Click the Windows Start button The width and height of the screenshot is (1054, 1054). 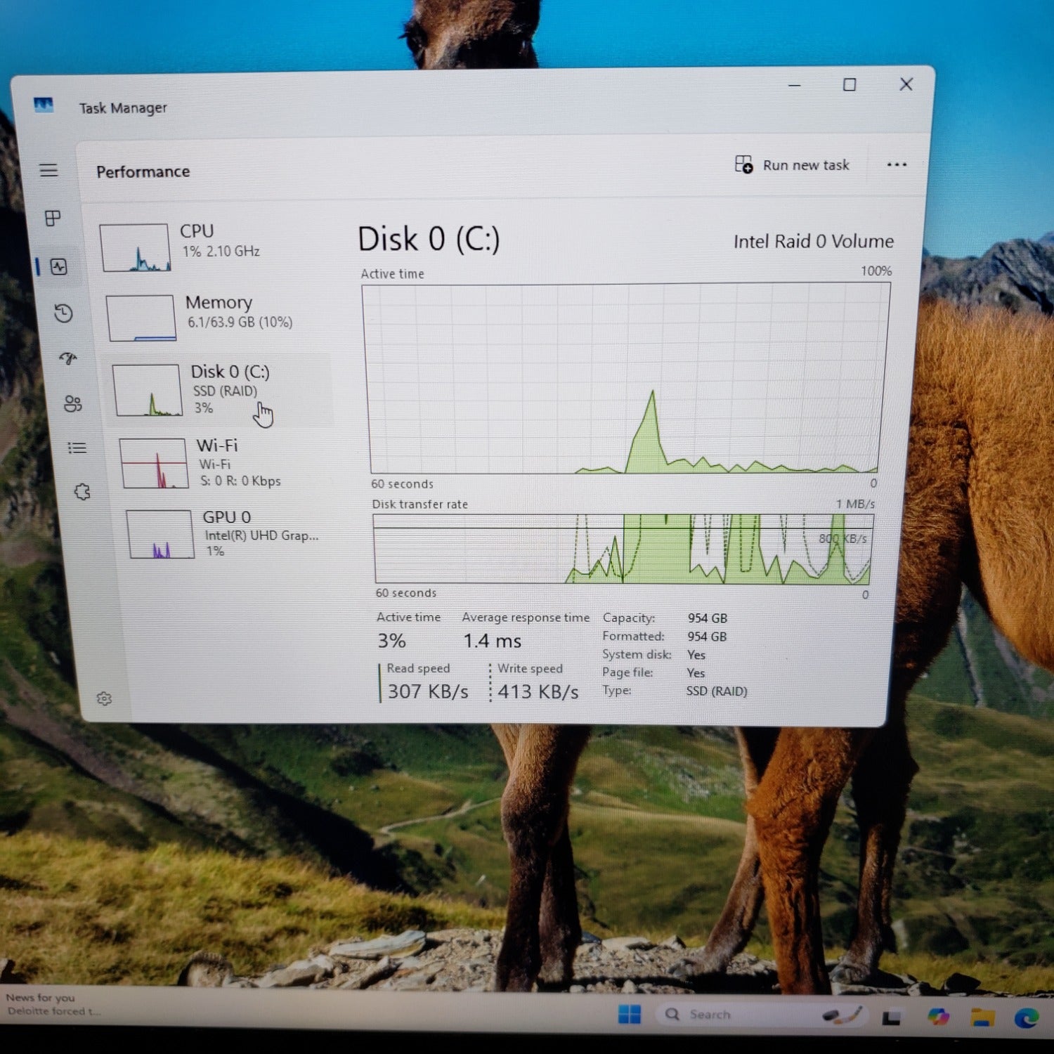tap(629, 1015)
